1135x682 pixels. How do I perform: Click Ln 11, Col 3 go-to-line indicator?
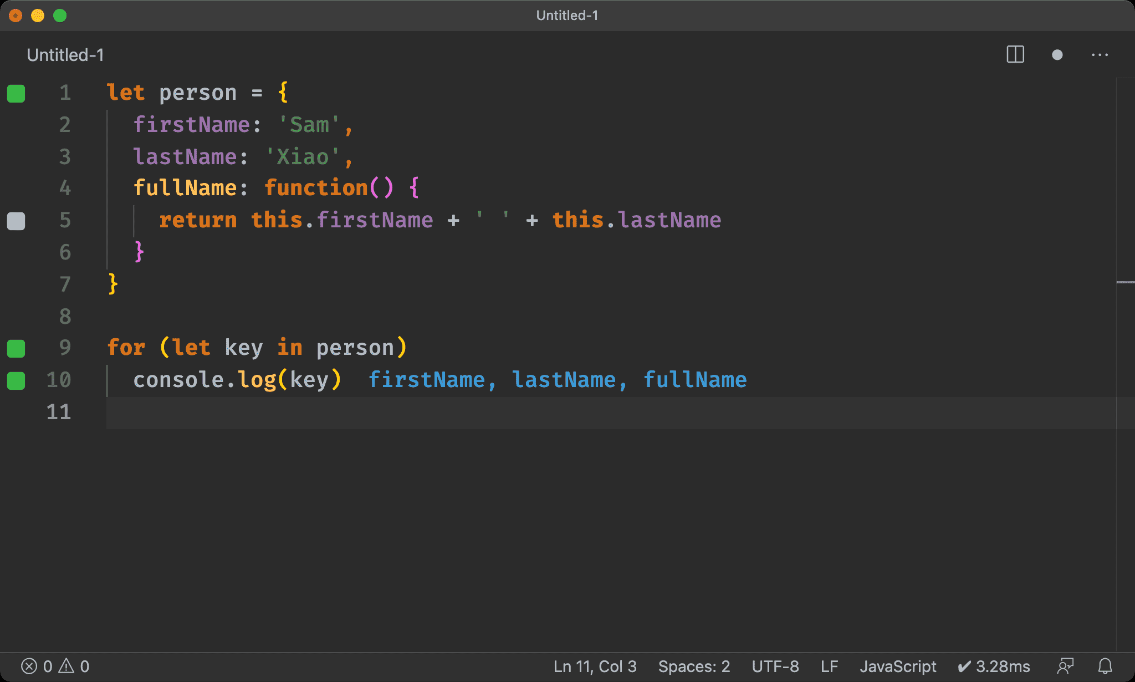coord(595,666)
